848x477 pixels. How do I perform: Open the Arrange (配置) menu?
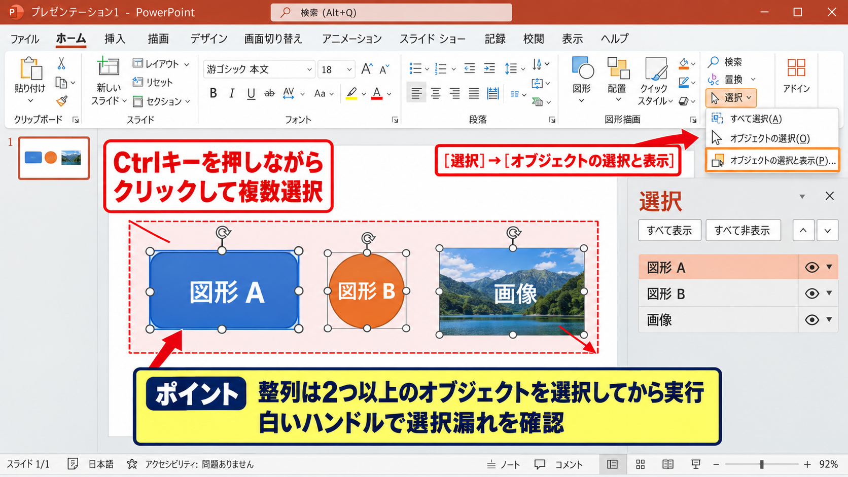click(617, 79)
